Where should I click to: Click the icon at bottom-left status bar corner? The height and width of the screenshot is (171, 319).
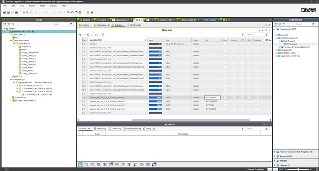6,169
